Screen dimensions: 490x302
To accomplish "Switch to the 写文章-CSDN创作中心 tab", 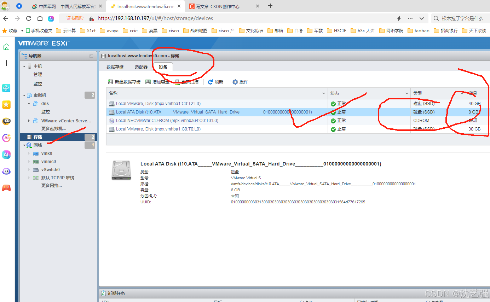I will (224, 6).
